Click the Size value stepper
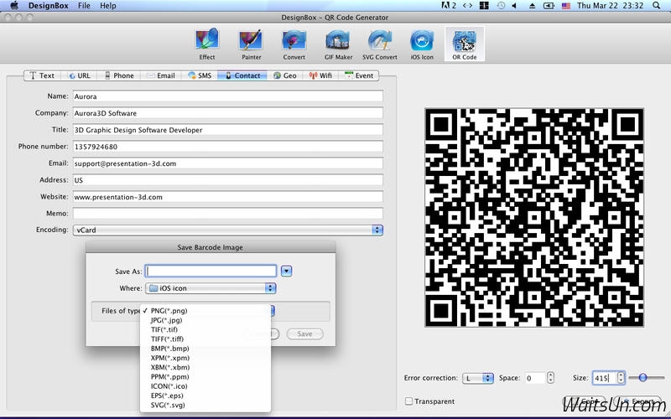The image size is (671, 419). pyautogui.click(x=621, y=378)
